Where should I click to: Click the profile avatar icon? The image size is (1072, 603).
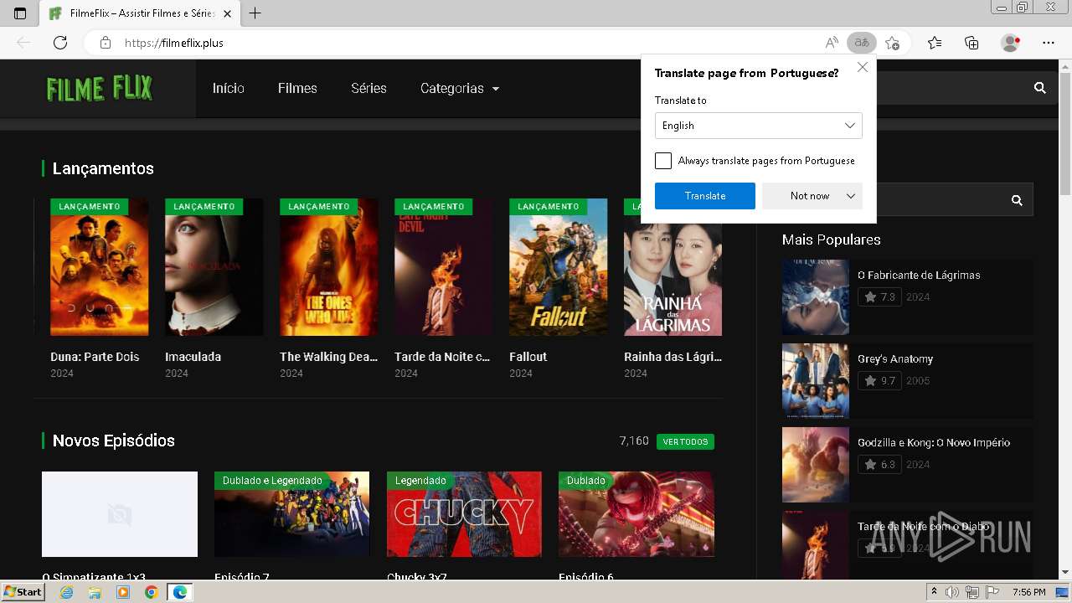point(1011,43)
